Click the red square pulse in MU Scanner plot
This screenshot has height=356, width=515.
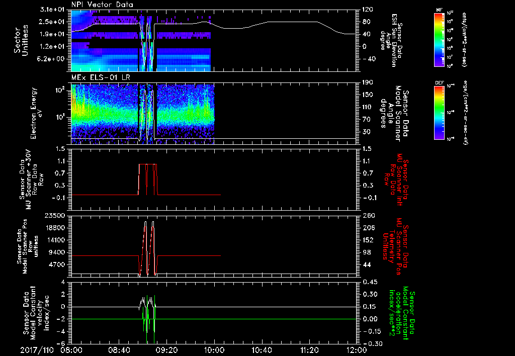[x=148, y=180]
